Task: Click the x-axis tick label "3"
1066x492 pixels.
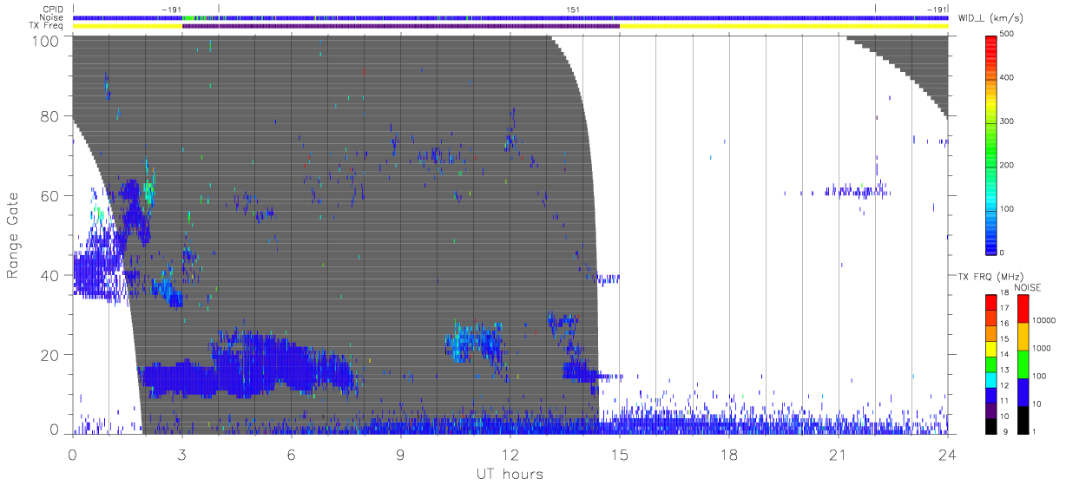Action: click(182, 455)
